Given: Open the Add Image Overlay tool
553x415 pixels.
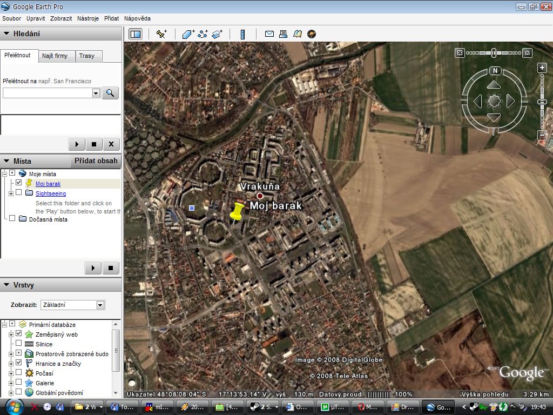Looking at the screenshot, I should [217, 34].
